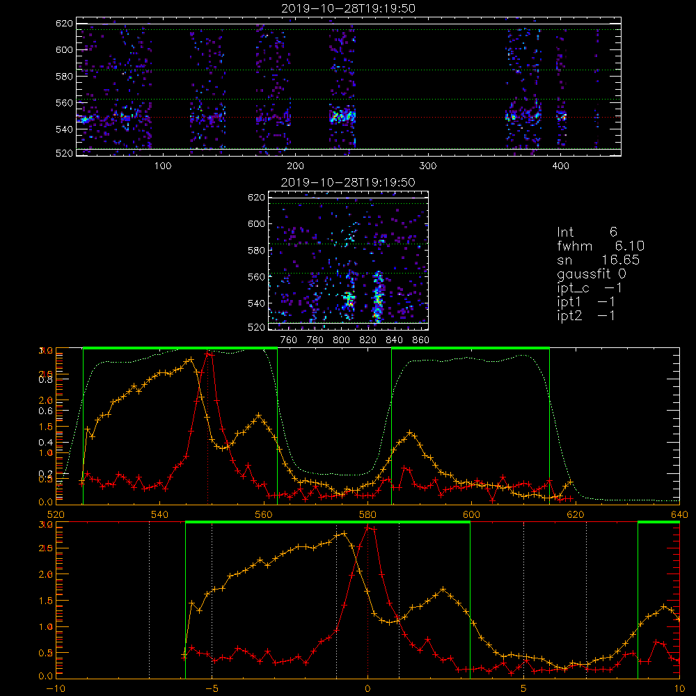
Task: Click x-axis label 540 on third plot
Action: click(160, 514)
